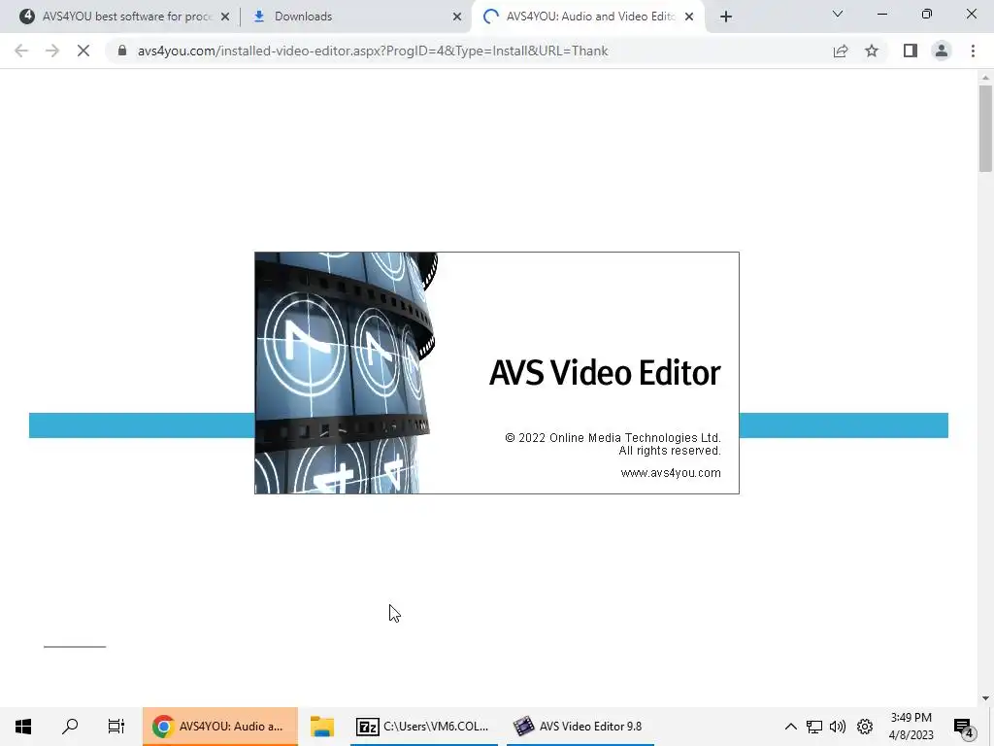Show hidden system tray icons
The image size is (994, 746).
click(x=790, y=727)
